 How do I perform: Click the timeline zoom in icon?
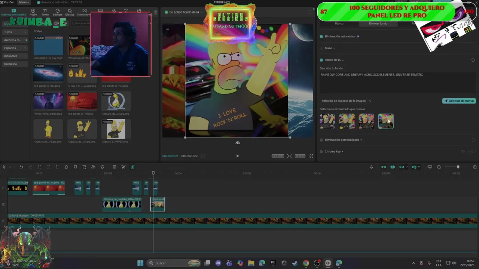click(x=475, y=167)
